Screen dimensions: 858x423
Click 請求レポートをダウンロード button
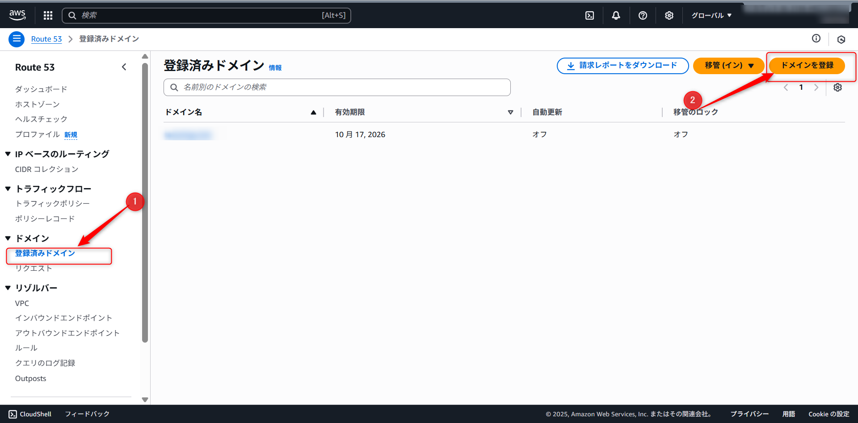622,66
